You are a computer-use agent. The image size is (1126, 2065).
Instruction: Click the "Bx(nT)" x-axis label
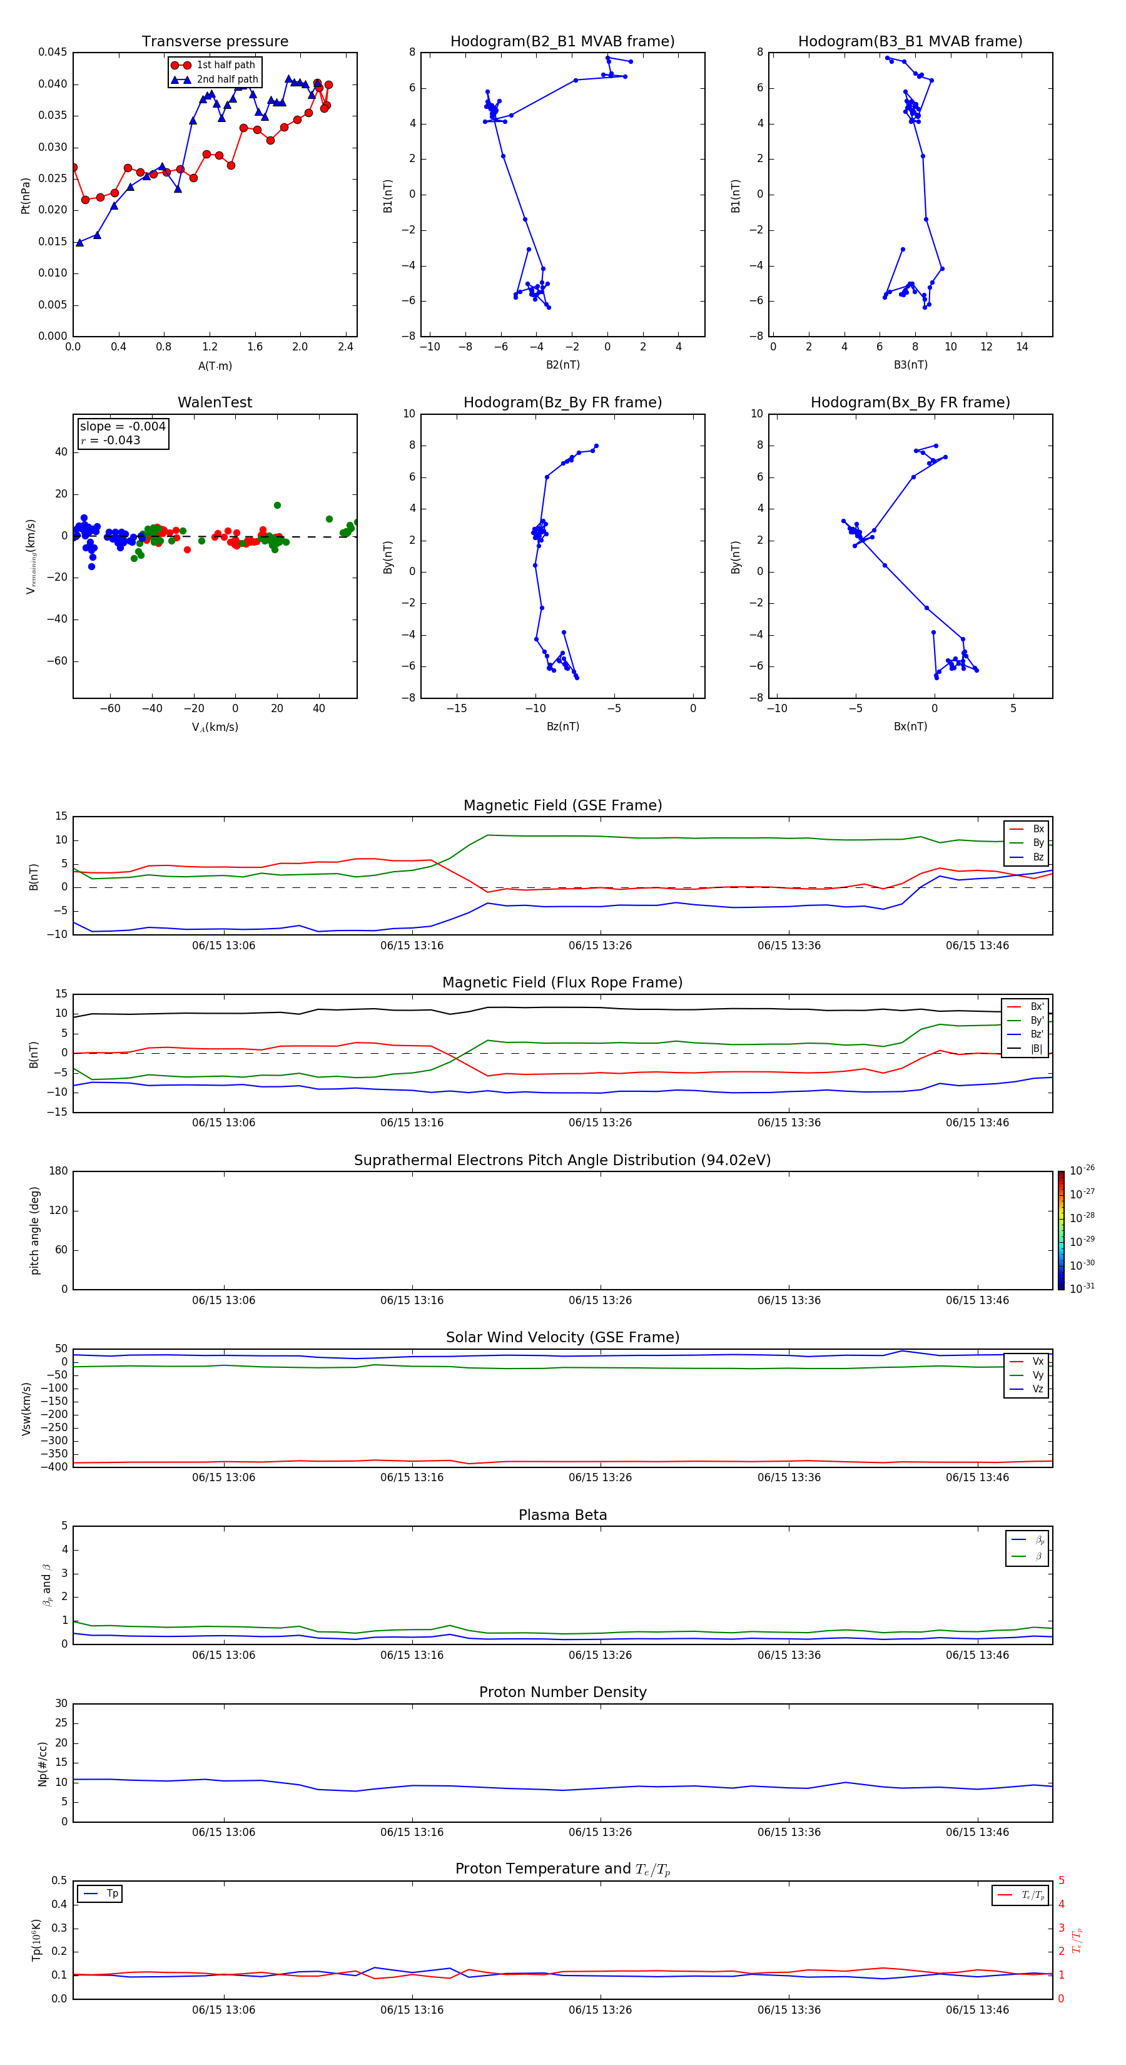point(910,727)
